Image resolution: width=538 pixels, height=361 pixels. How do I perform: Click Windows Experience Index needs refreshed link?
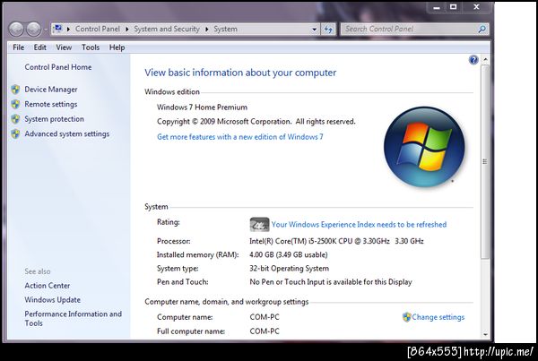coord(359,225)
